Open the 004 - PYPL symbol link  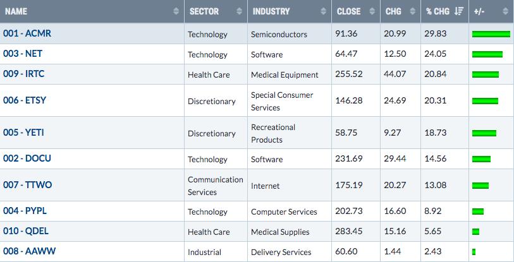25,211
